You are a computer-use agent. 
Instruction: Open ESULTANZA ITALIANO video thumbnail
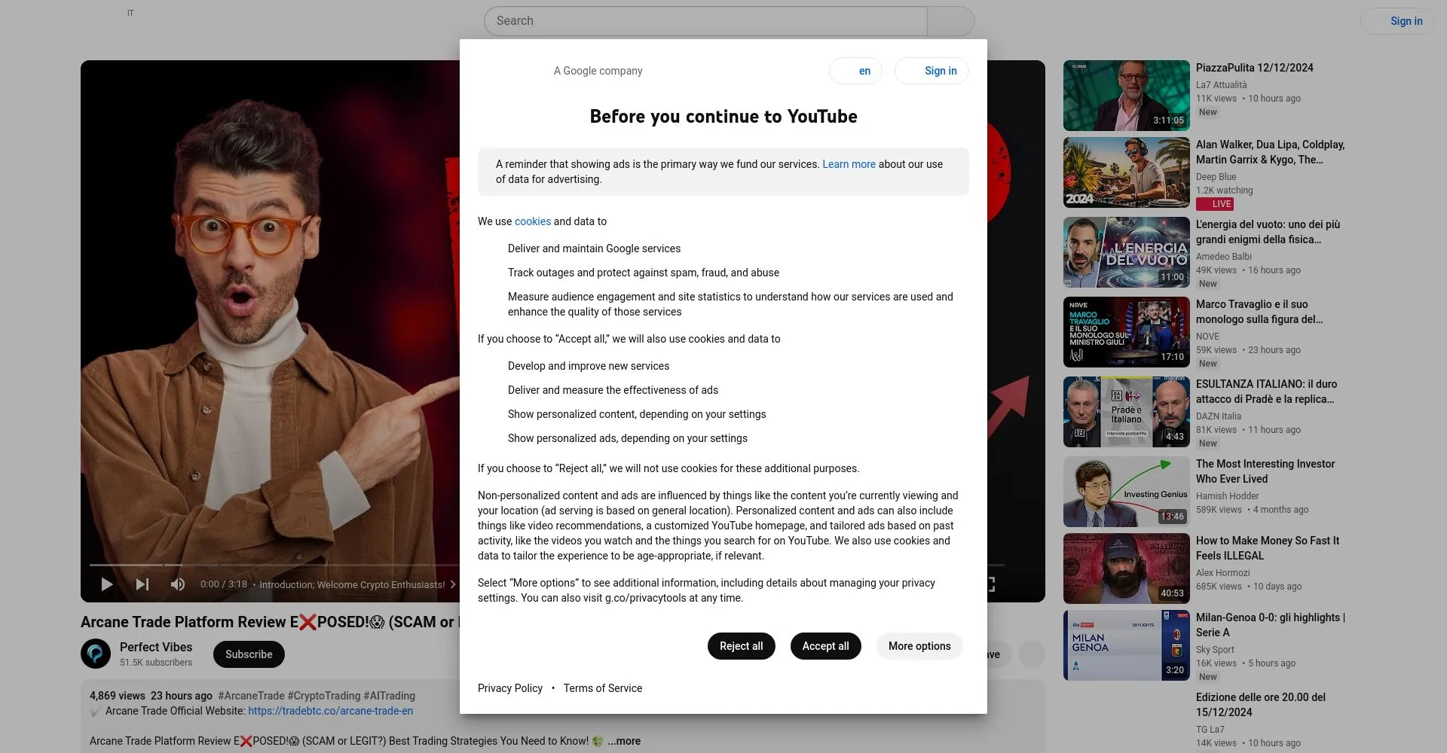pyautogui.click(x=1127, y=412)
